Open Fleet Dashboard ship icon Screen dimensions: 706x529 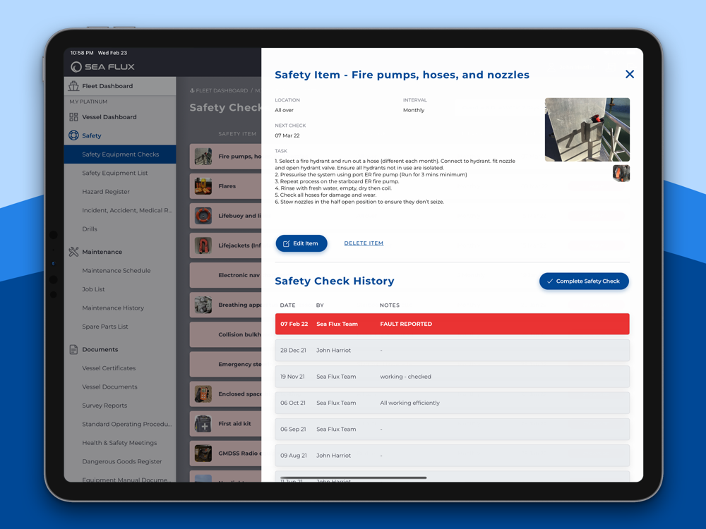[73, 85]
